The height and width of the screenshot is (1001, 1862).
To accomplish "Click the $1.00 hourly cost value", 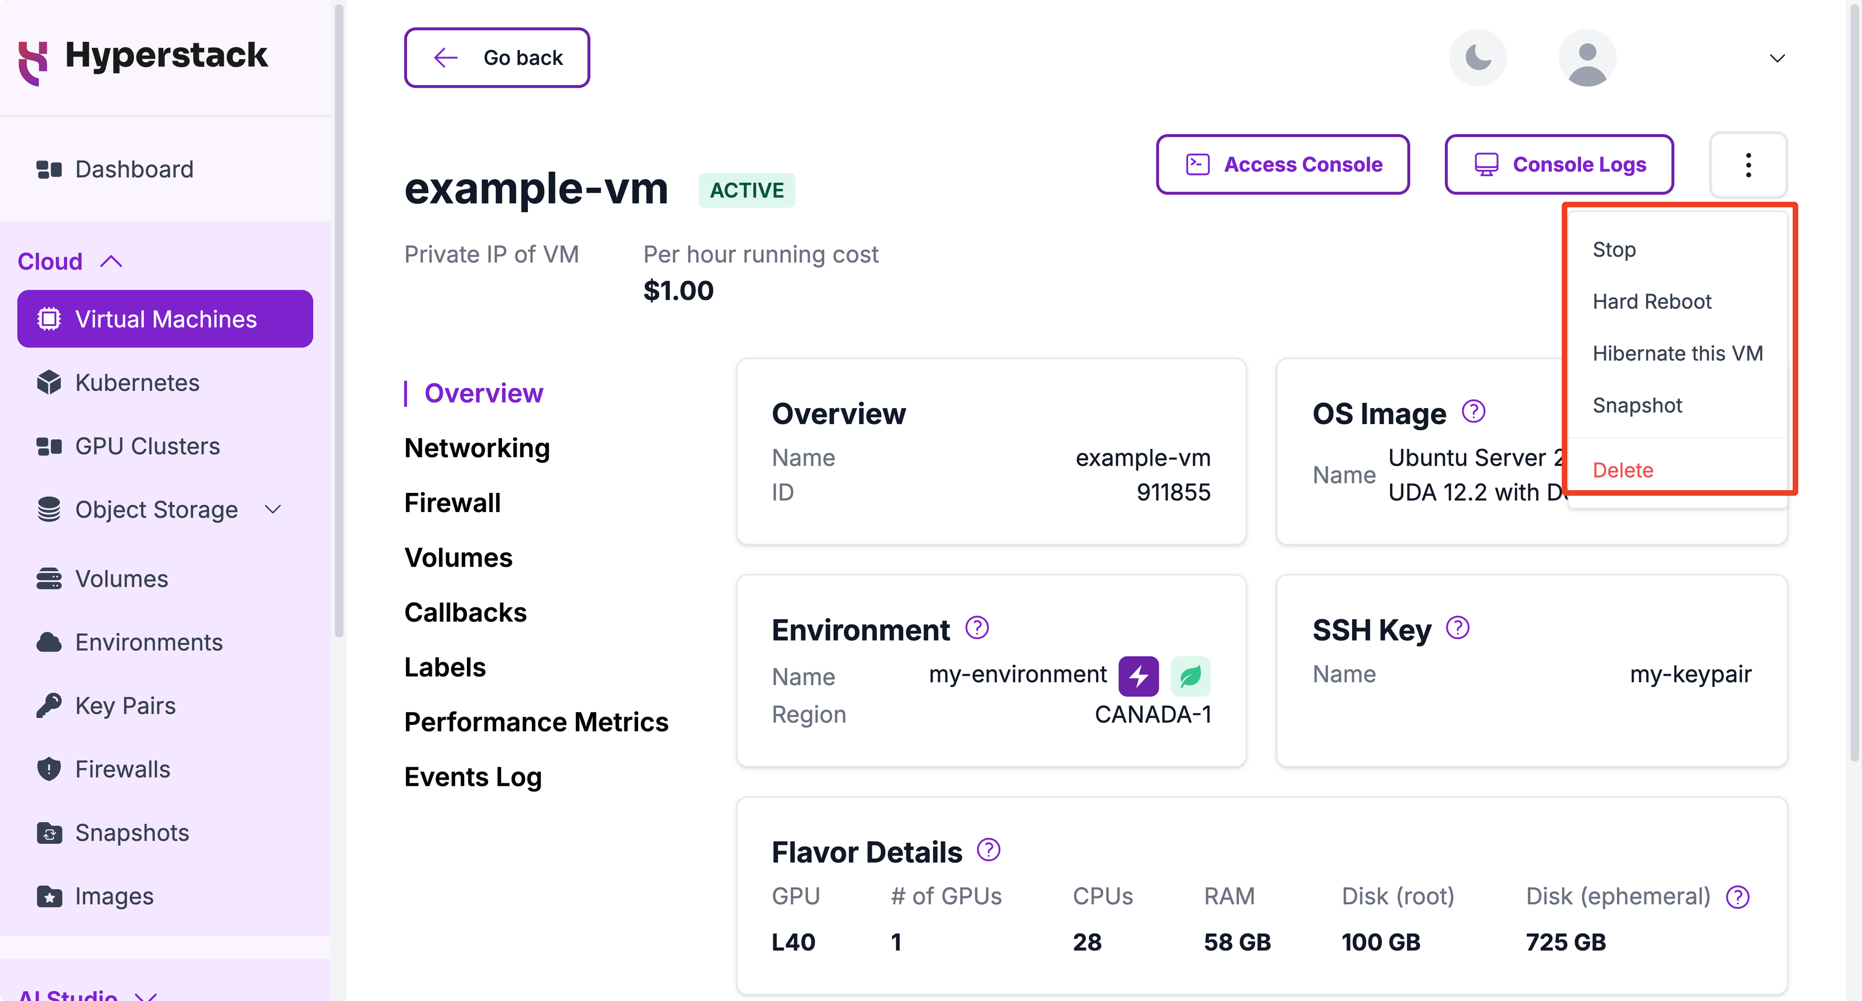I will click(678, 291).
